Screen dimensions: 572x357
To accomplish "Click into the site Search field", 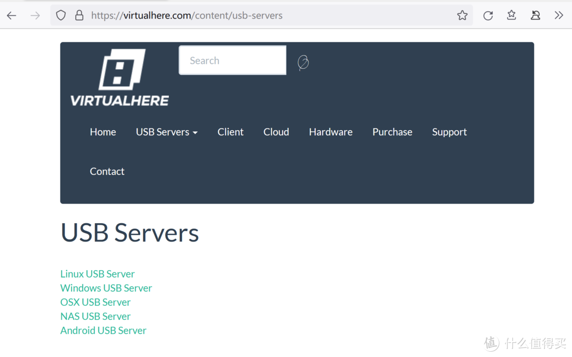I will [232, 60].
